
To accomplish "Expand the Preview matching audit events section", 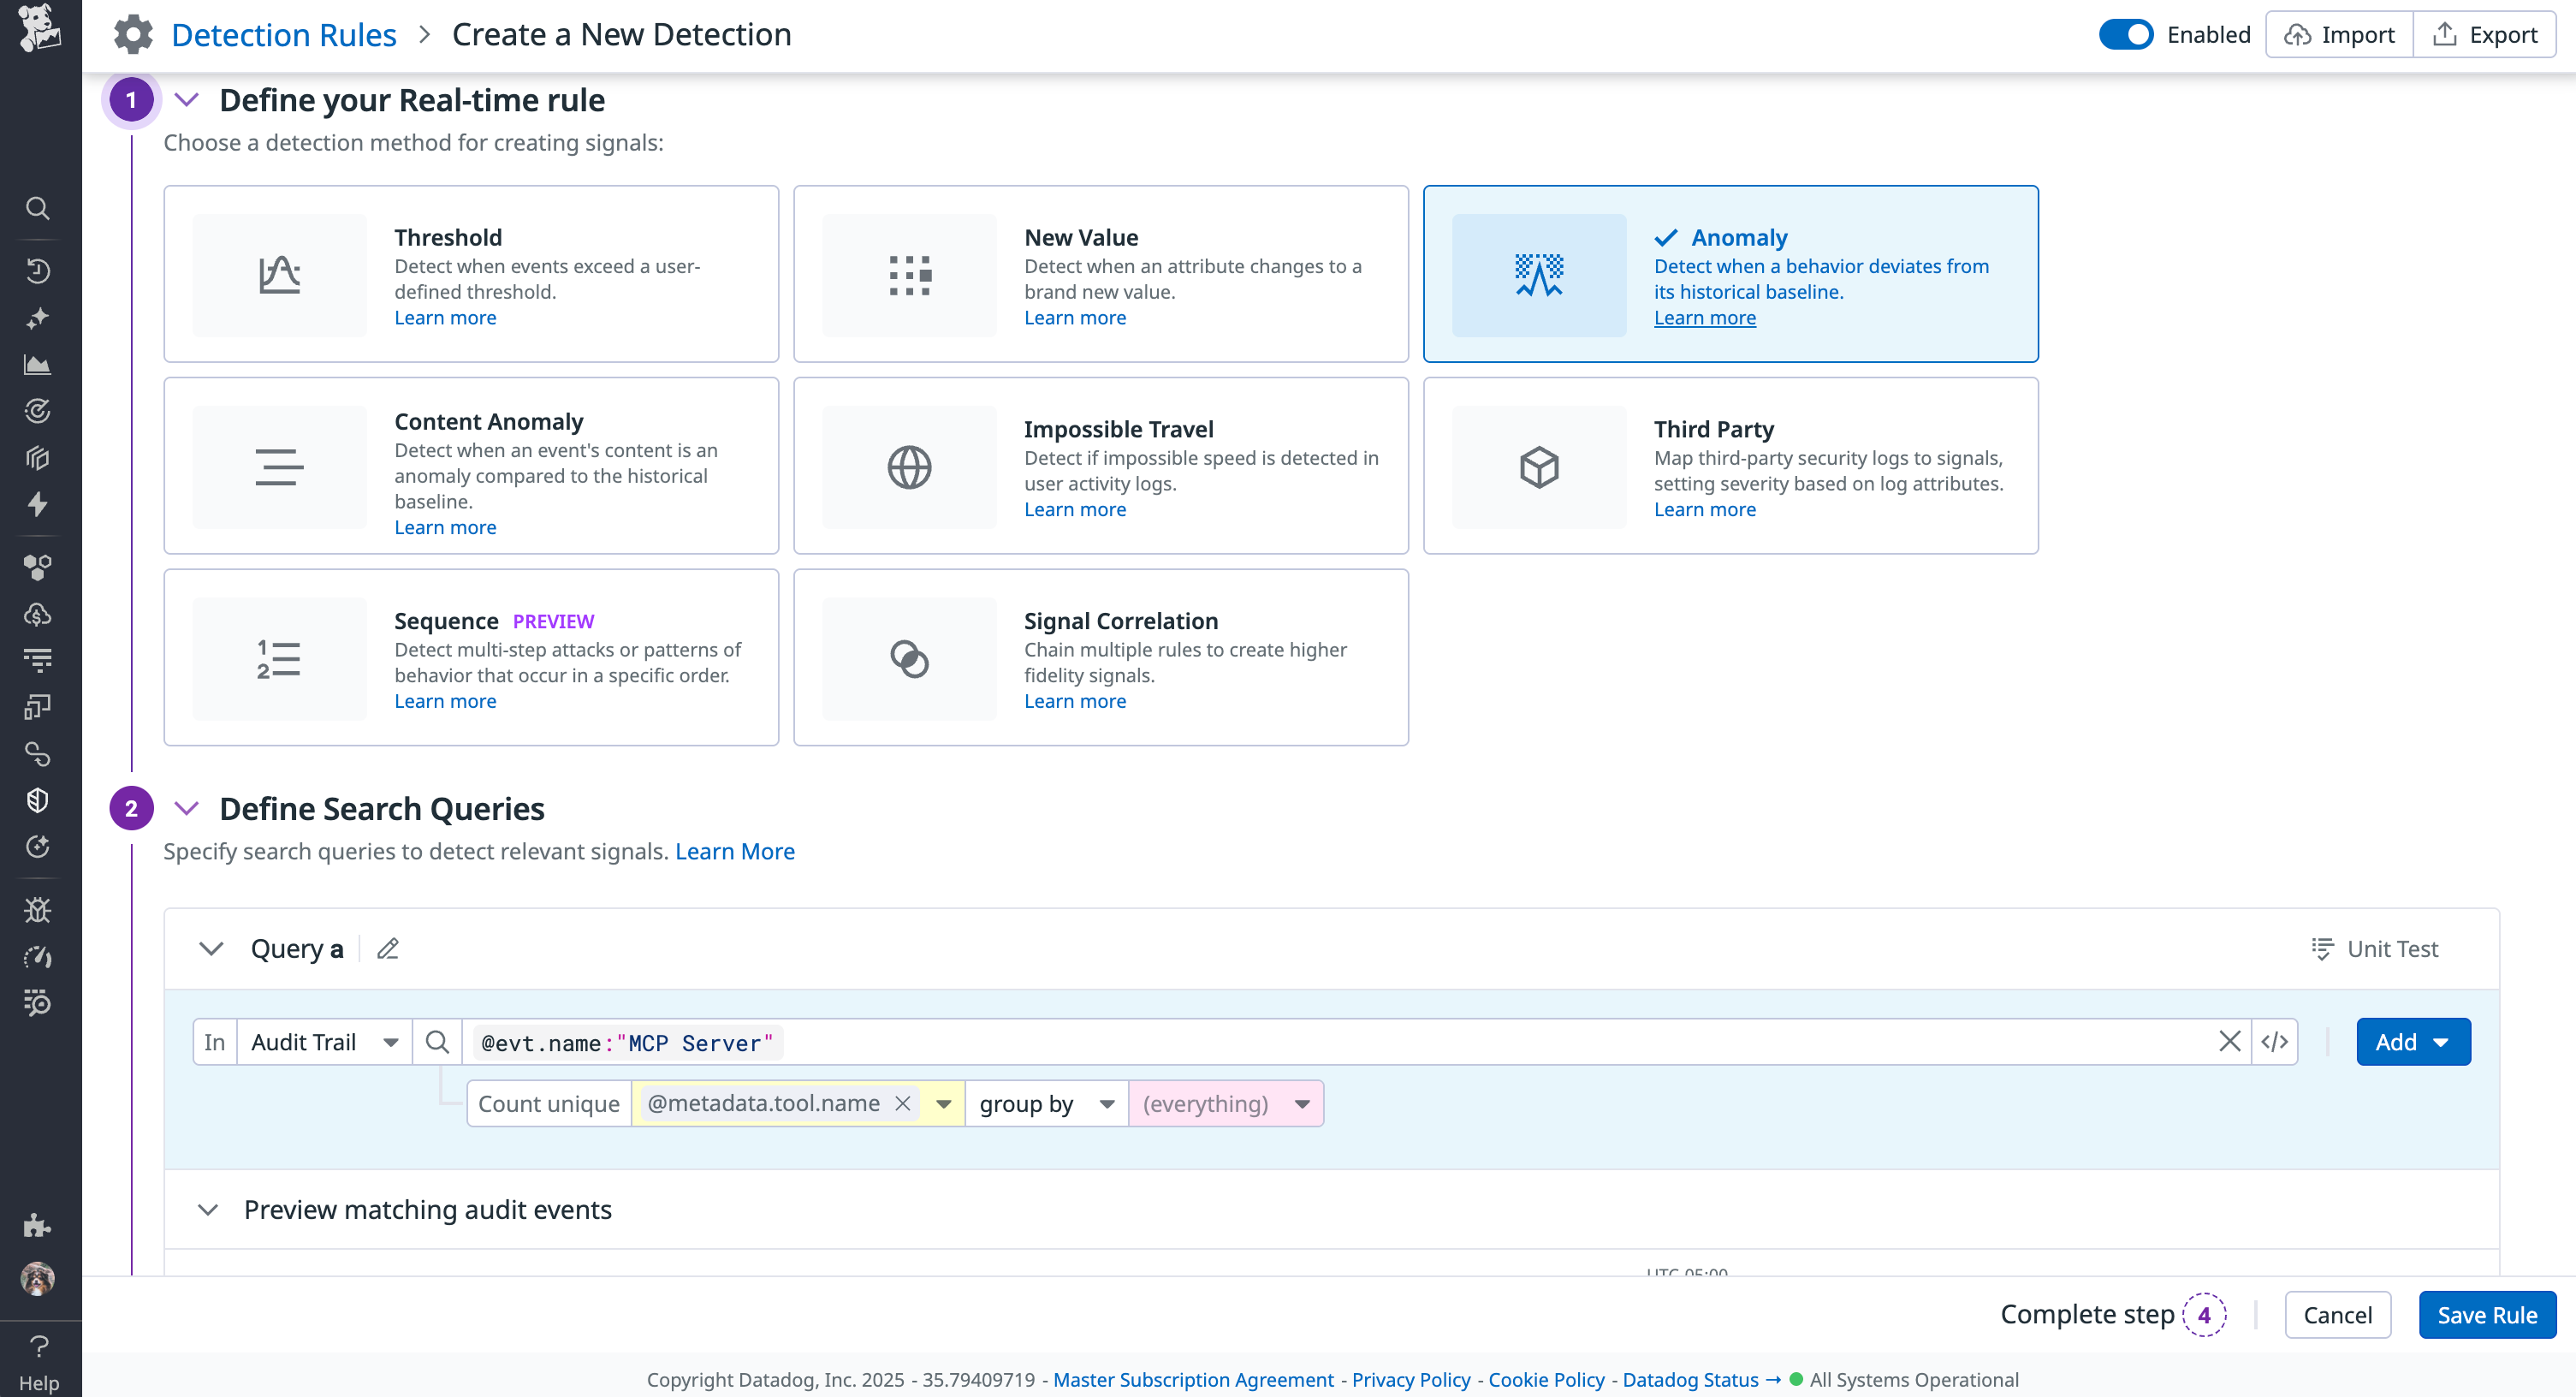I will tap(210, 1209).
